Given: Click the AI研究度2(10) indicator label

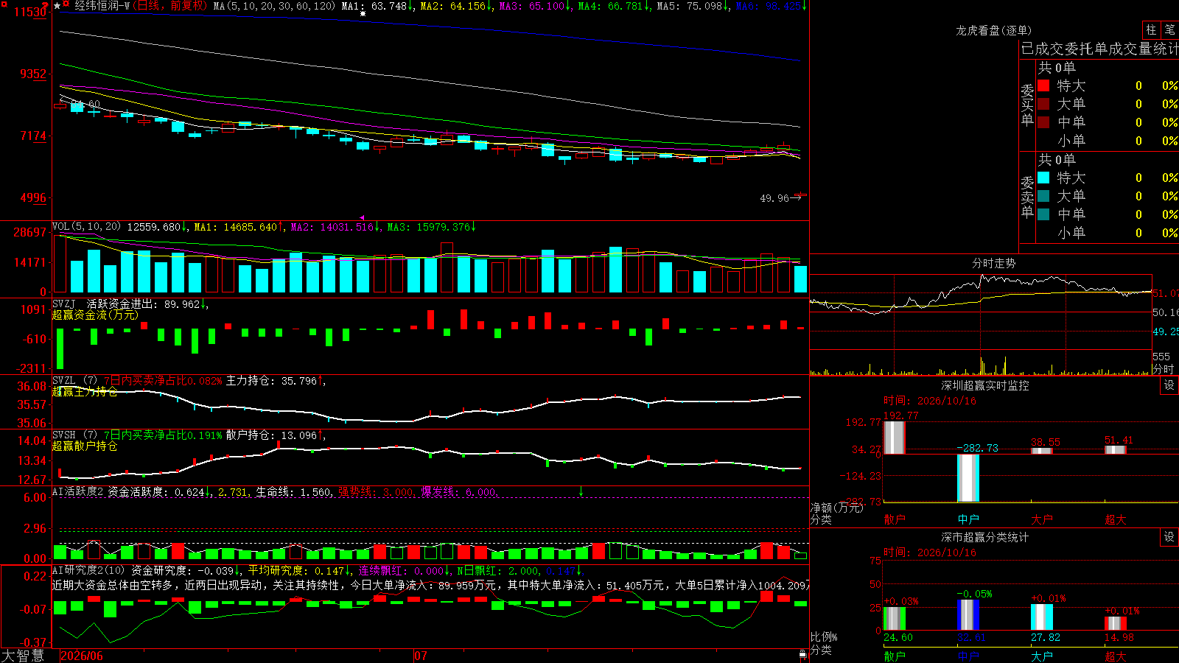Looking at the screenshot, I should [88, 570].
